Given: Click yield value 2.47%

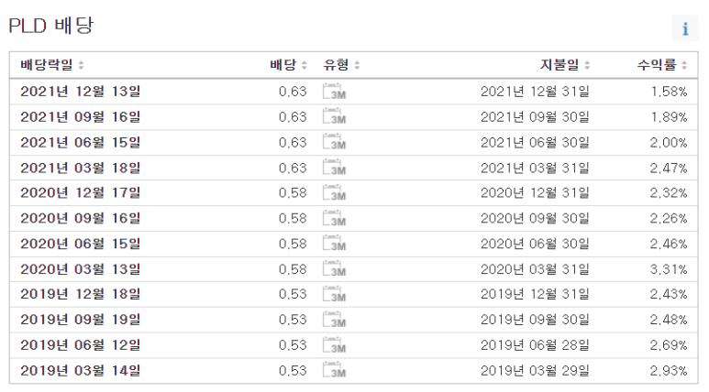Looking at the screenshot, I should [x=669, y=168].
